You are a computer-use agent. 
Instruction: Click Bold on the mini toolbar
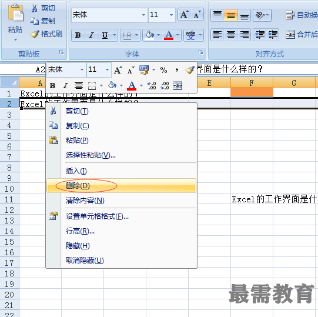coord(53,86)
